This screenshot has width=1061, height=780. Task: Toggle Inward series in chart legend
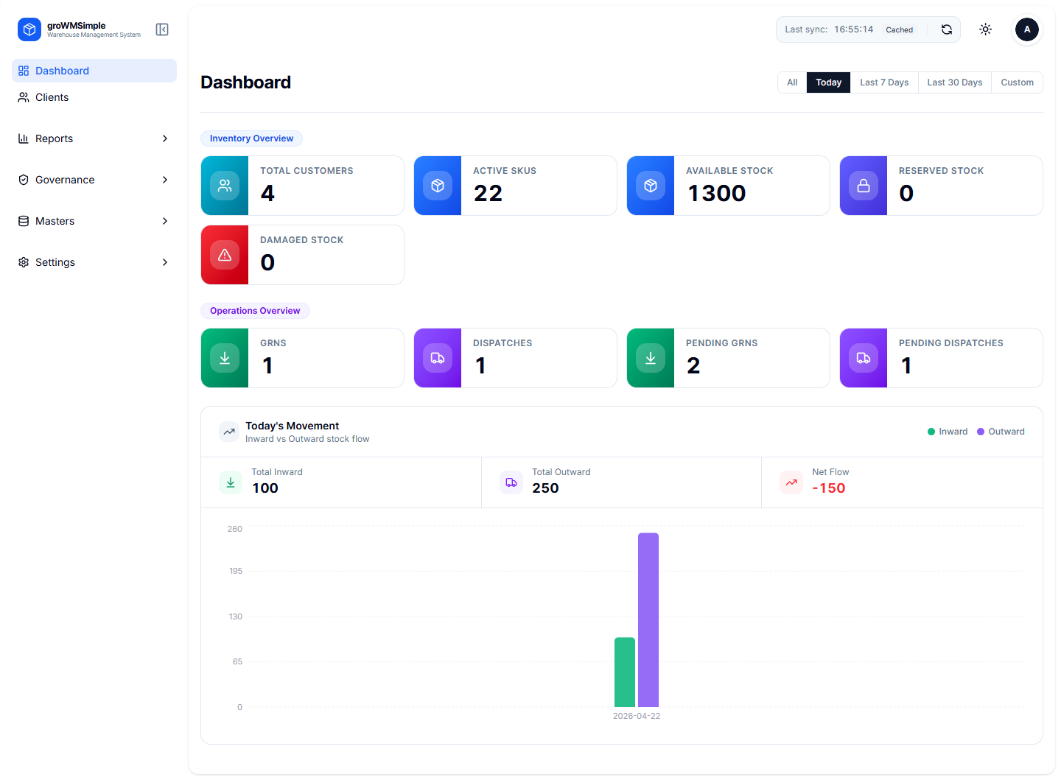click(x=948, y=432)
